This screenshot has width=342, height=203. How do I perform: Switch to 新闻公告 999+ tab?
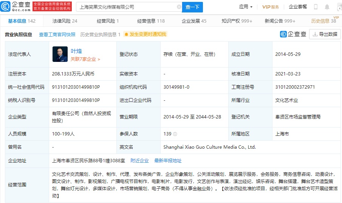280,21
